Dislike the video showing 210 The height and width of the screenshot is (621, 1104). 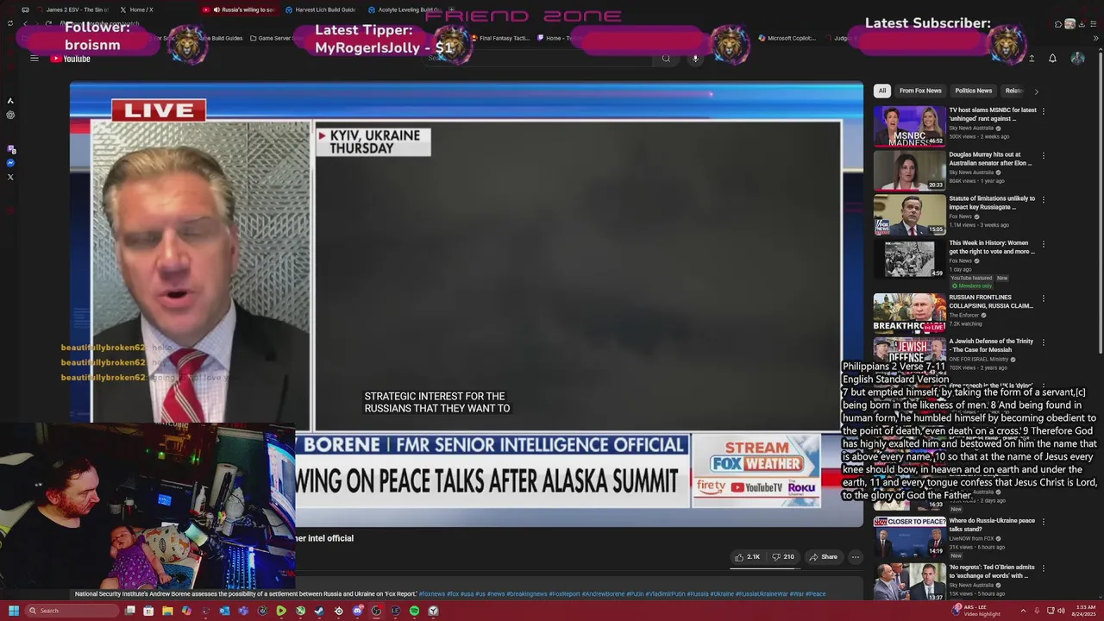point(783,557)
